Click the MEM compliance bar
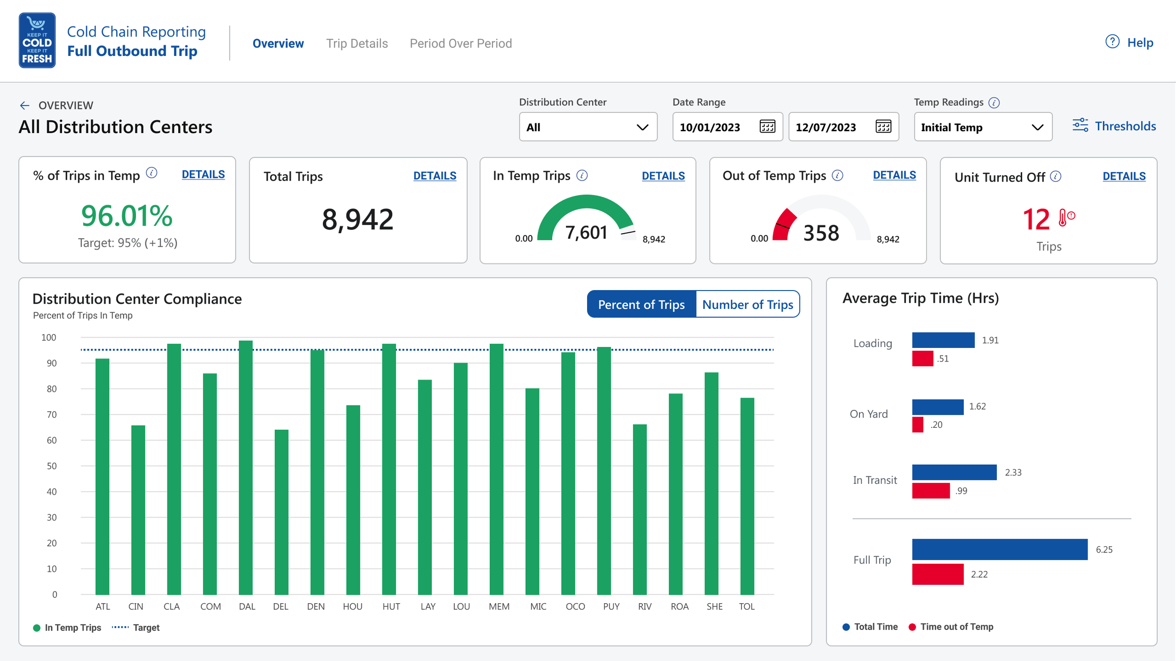The width and height of the screenshot is (1176, 661). [x=496, y=469]
